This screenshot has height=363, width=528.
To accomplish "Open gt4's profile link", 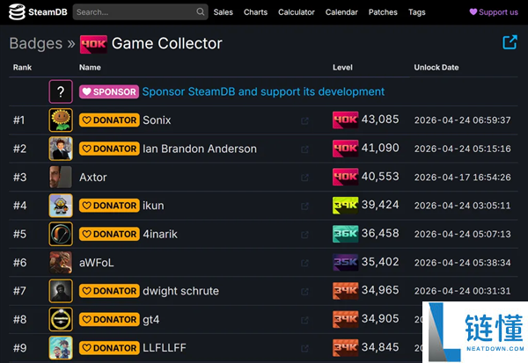I will (x=150, y=320).
